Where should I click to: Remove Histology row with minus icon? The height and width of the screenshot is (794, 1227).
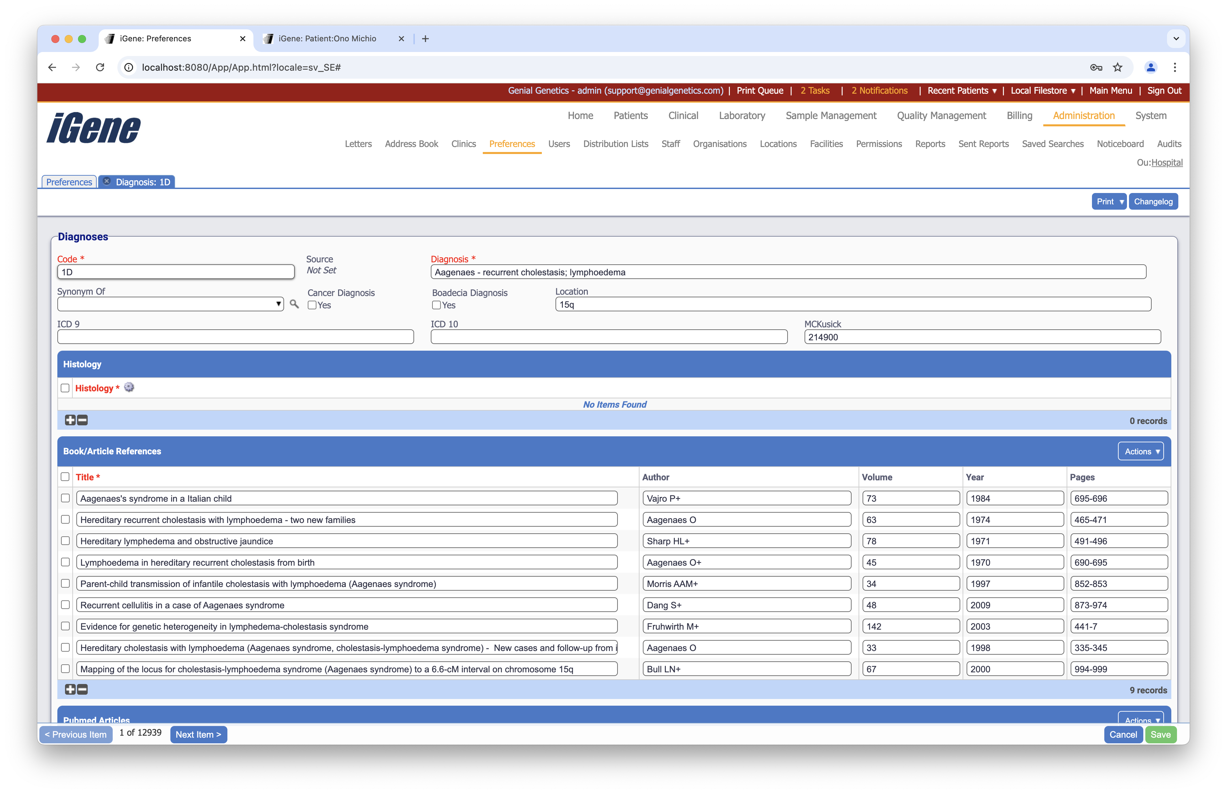pos(82,420)
